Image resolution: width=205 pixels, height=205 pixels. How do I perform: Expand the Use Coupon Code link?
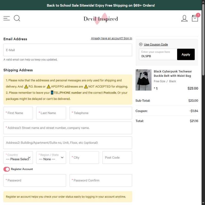coord(156,45)
